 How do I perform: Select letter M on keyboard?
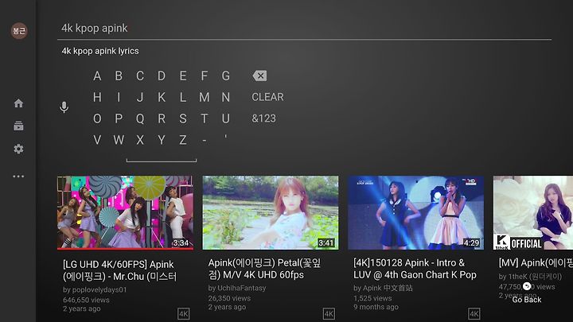tap(205, 97)
